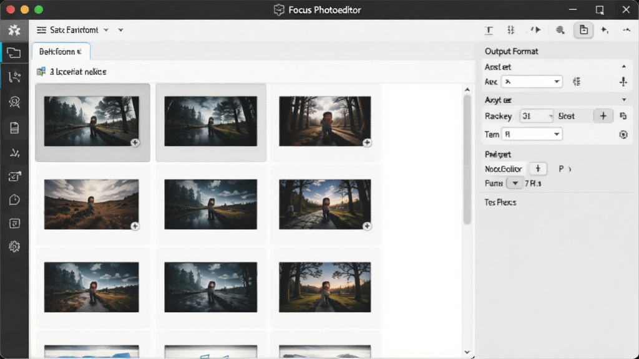Click the Tes Plercs label
The width and height of the screenshot is (639, 359).
(x=500, y=203)
